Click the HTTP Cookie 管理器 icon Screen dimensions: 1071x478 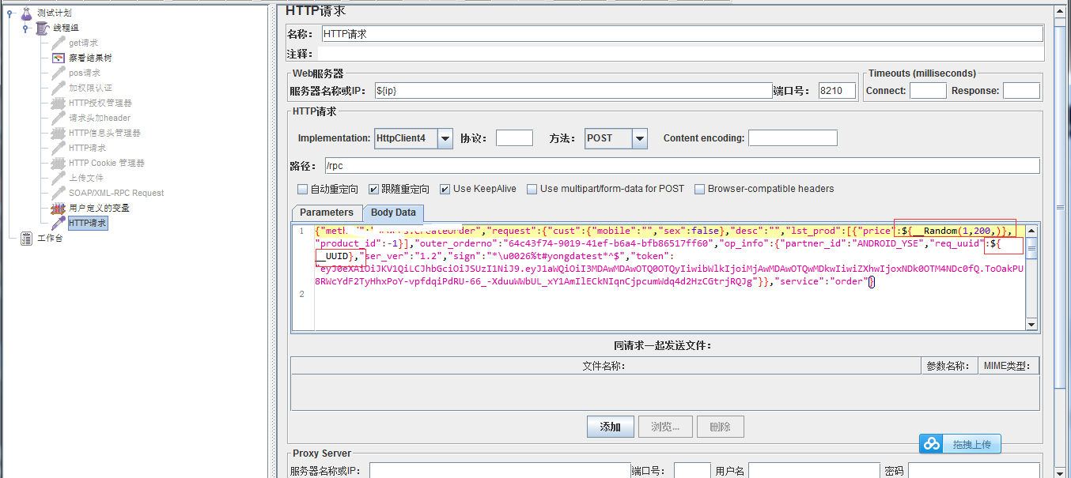click(x=59, y=163)
